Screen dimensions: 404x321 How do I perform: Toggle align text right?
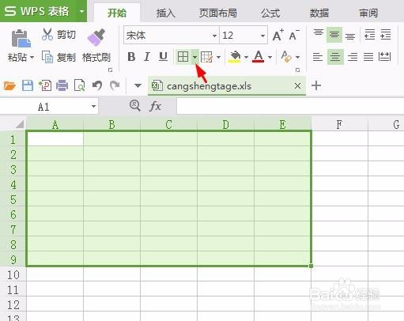353,57
